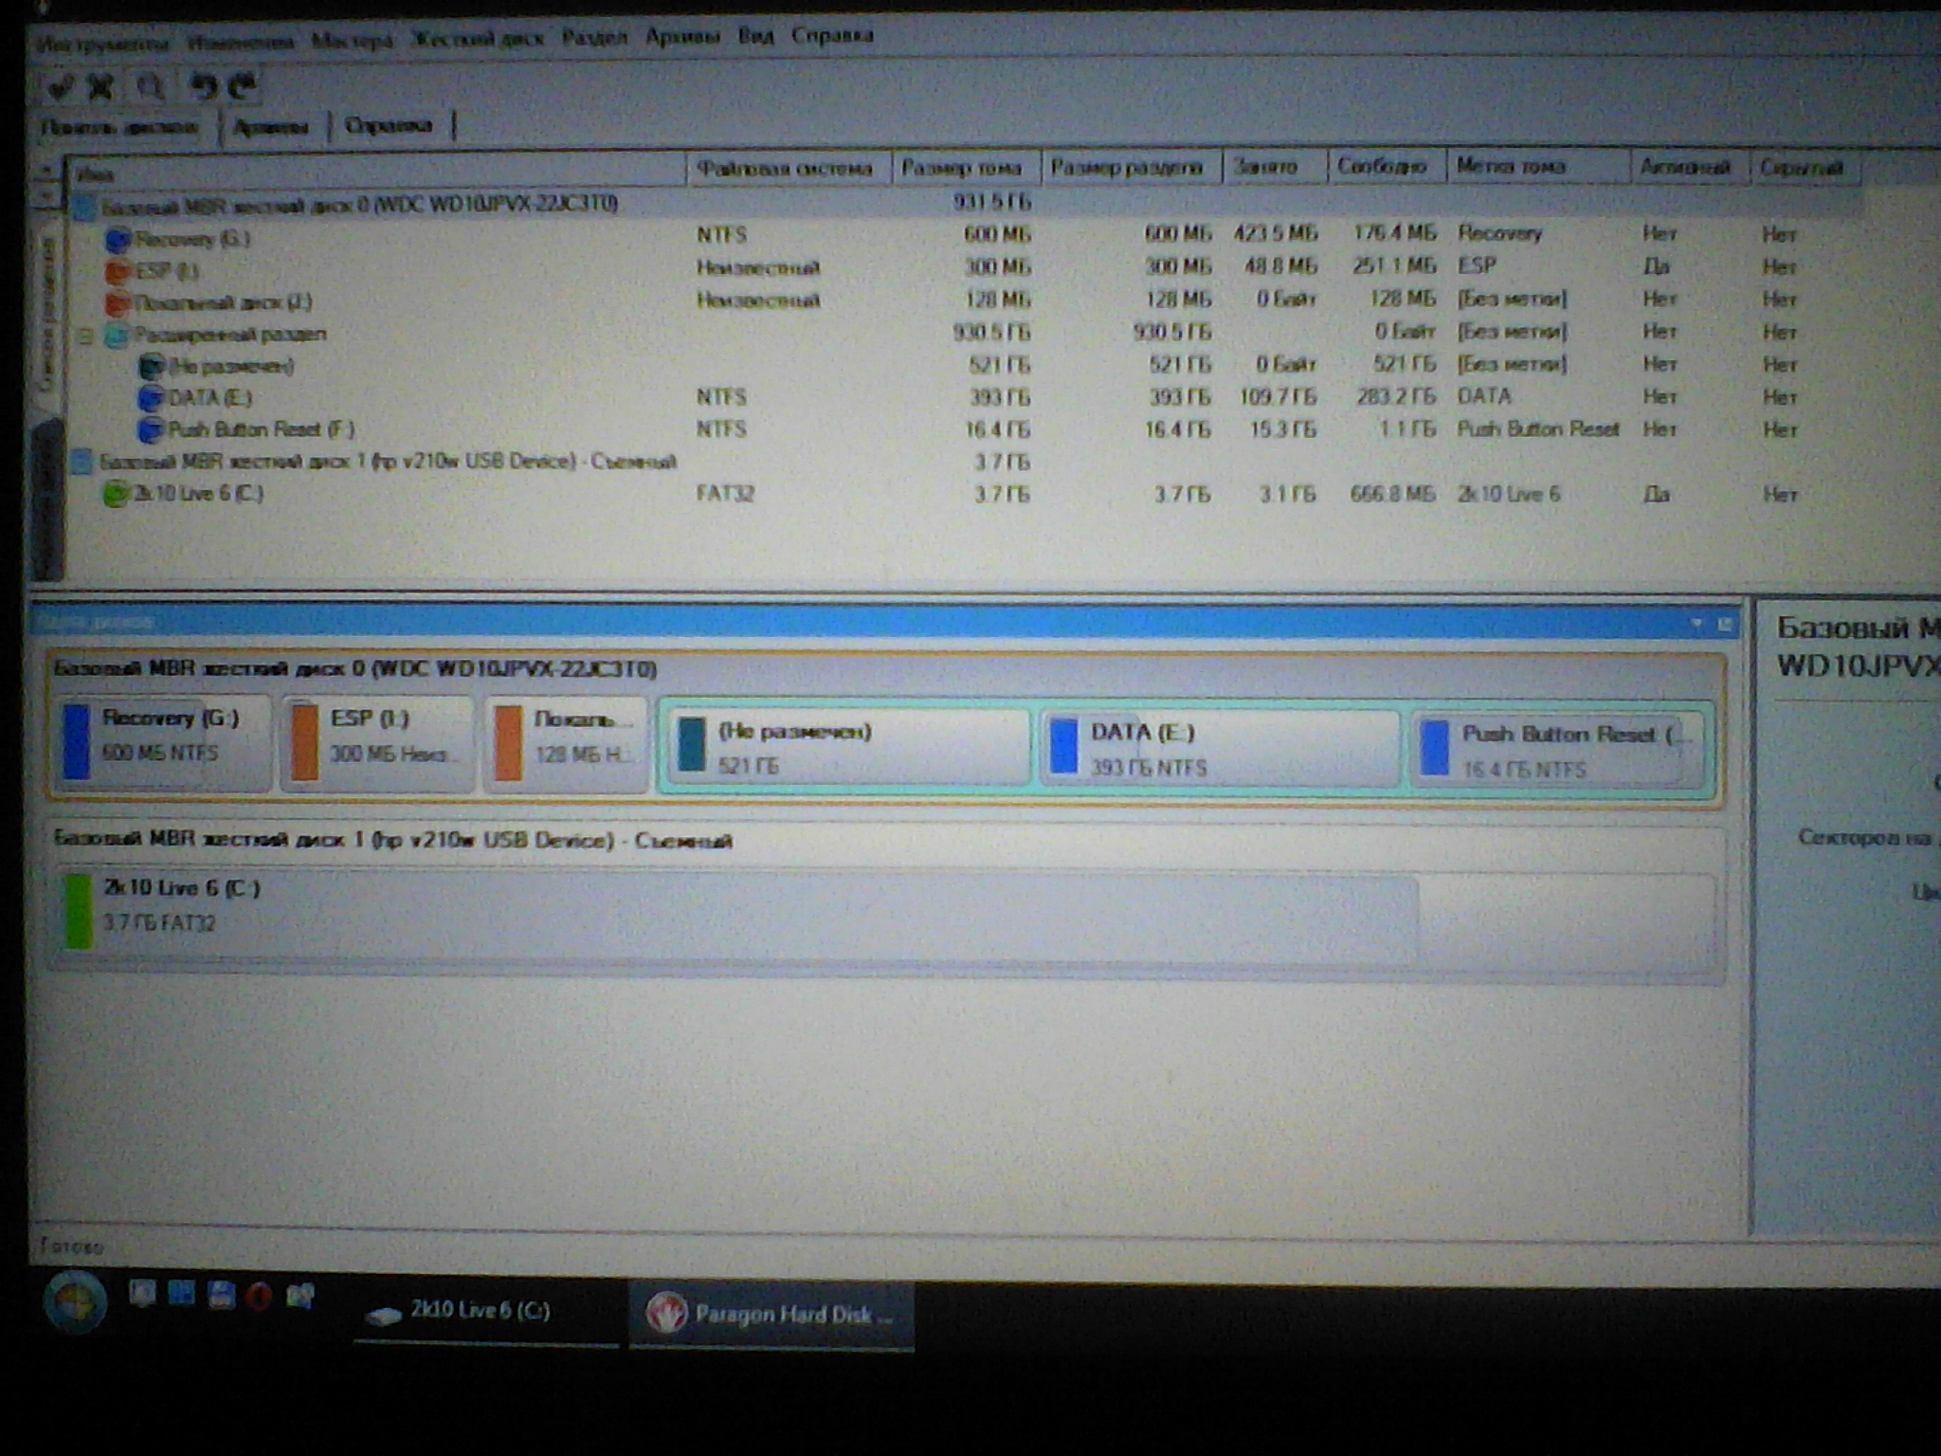Select the DATA (E:) block in disk map
This screenshot has height=1456, width=1941.
click(x=1219, y=749)
